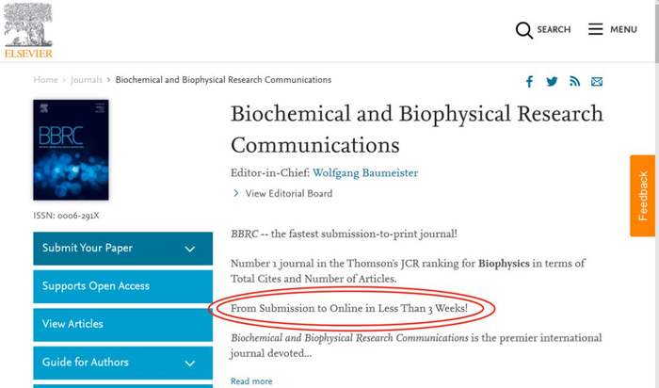Share journal on Facebook
The width and height of the screenshot is (659, 388).
pos(529,82)
